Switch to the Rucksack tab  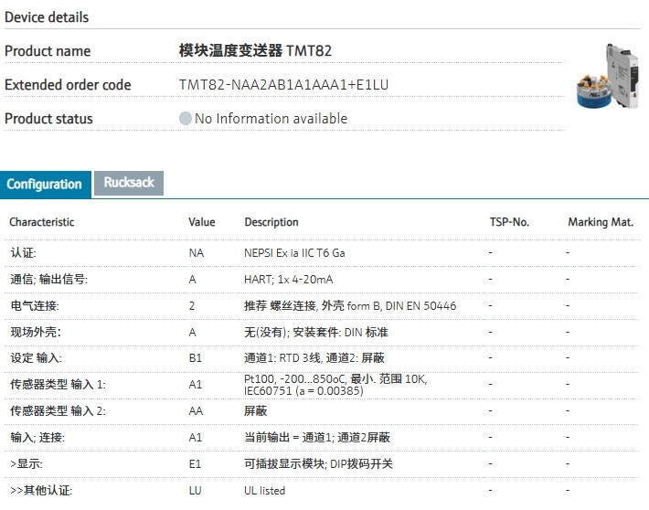point(129,183)
